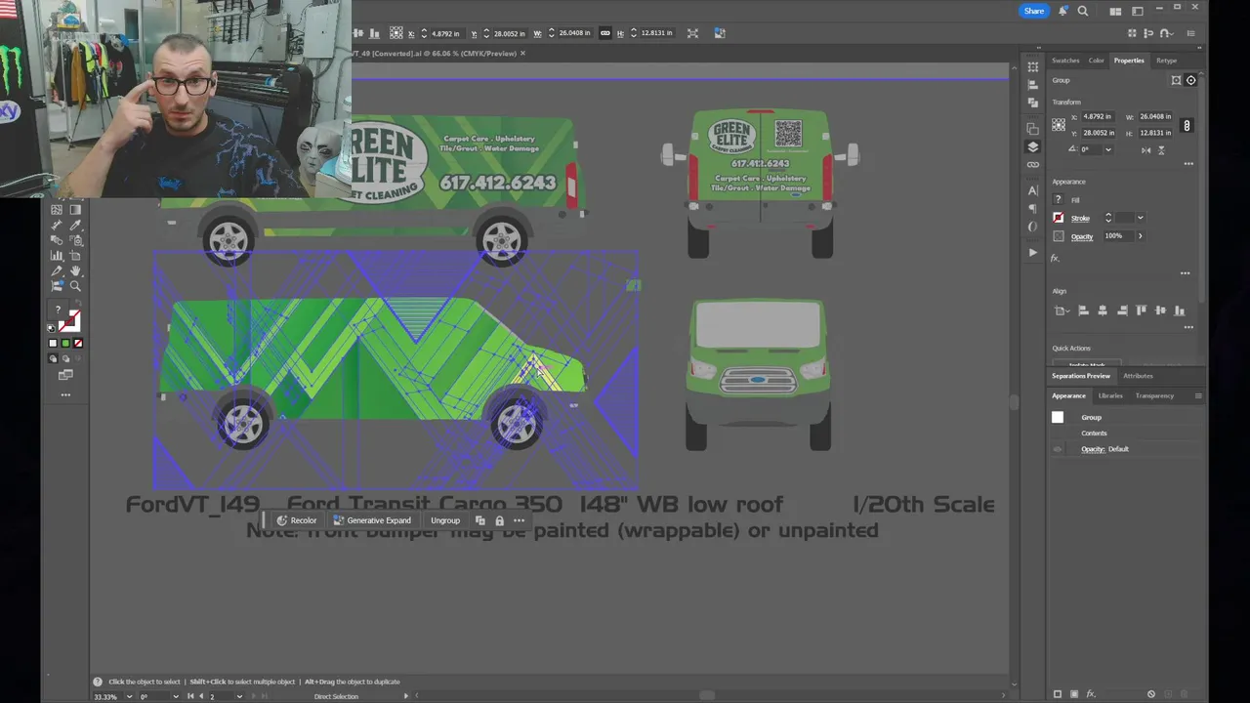The image size is (1250, 703).
Task: Open the Actions play icon in dock
Action: 1032,252
